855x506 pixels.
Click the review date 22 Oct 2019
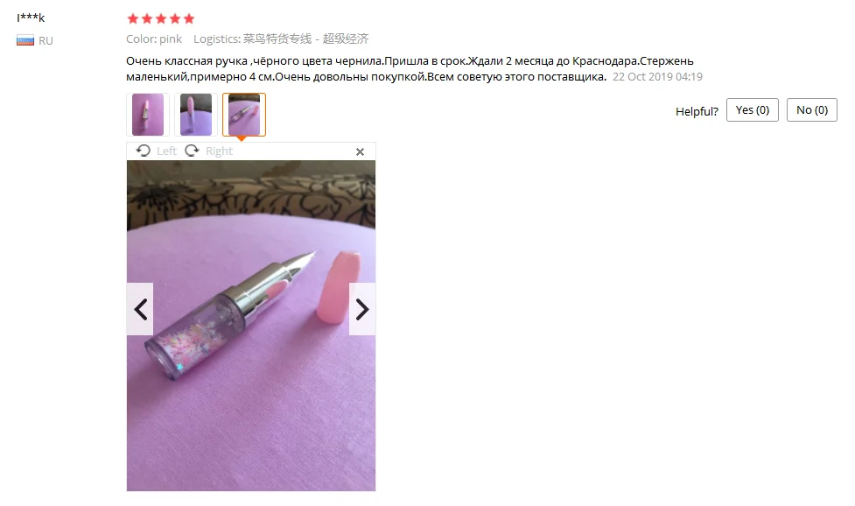pyautogui.click(x=657, y=77)
